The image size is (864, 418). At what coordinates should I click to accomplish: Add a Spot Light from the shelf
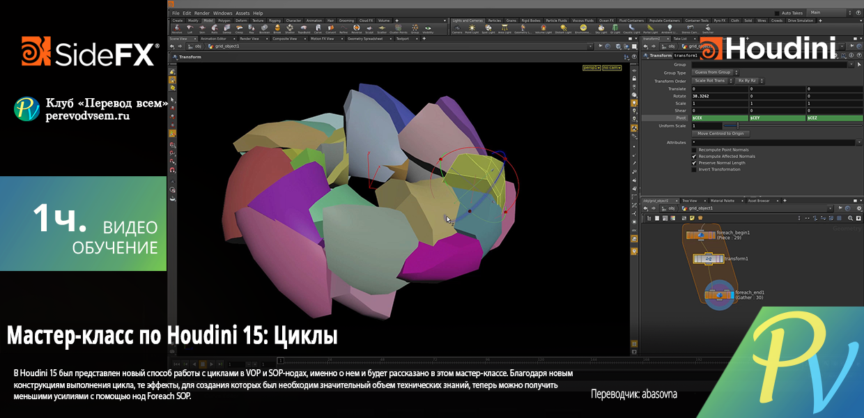(488, 29)
